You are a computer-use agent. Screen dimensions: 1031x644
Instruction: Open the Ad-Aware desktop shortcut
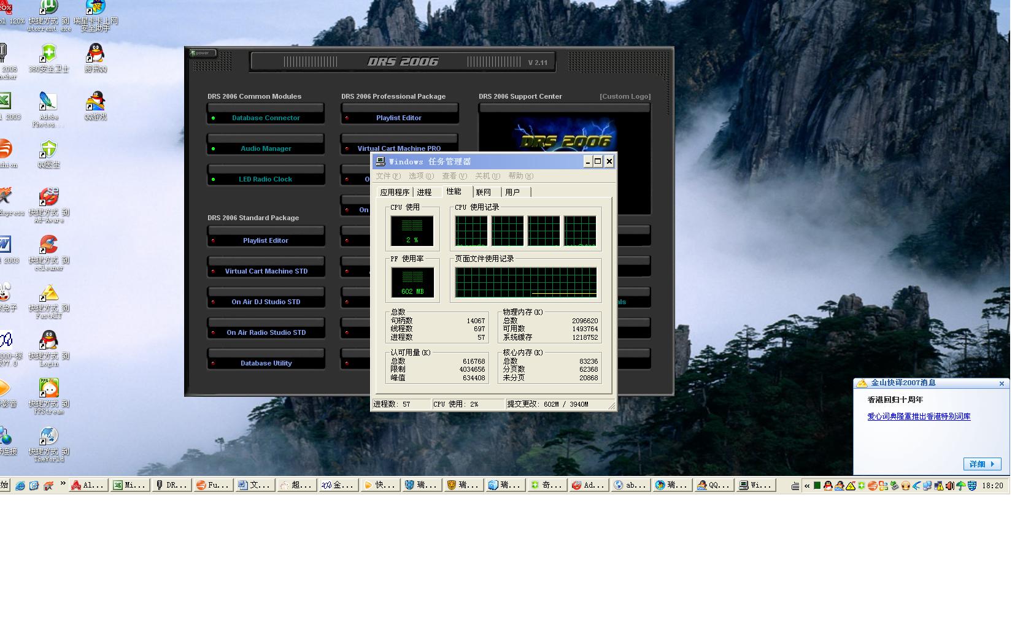48,197
